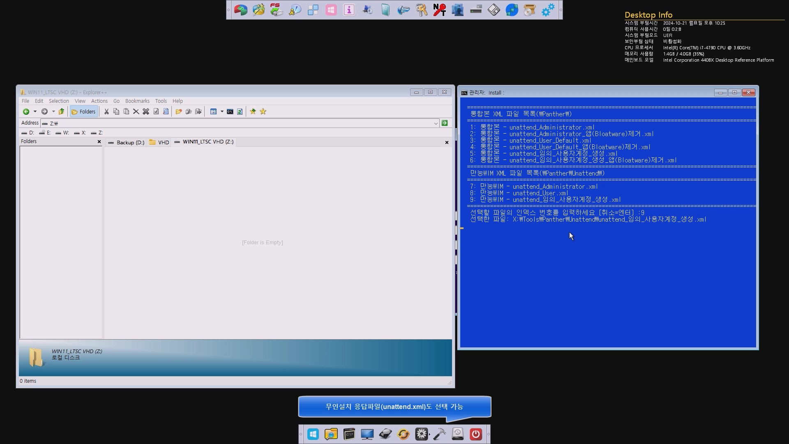
Task: Click the Cut scissors icon
Action: 106,111
